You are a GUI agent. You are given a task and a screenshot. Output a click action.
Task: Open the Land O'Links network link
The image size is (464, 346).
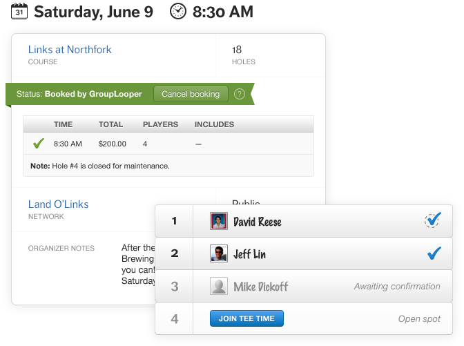58,204
